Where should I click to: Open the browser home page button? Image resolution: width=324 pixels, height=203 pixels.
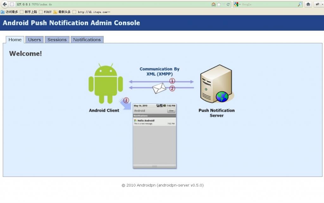308,4
